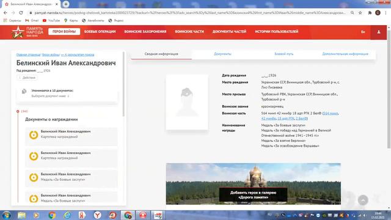Click the left panel scrollbar

click(123, 84)
